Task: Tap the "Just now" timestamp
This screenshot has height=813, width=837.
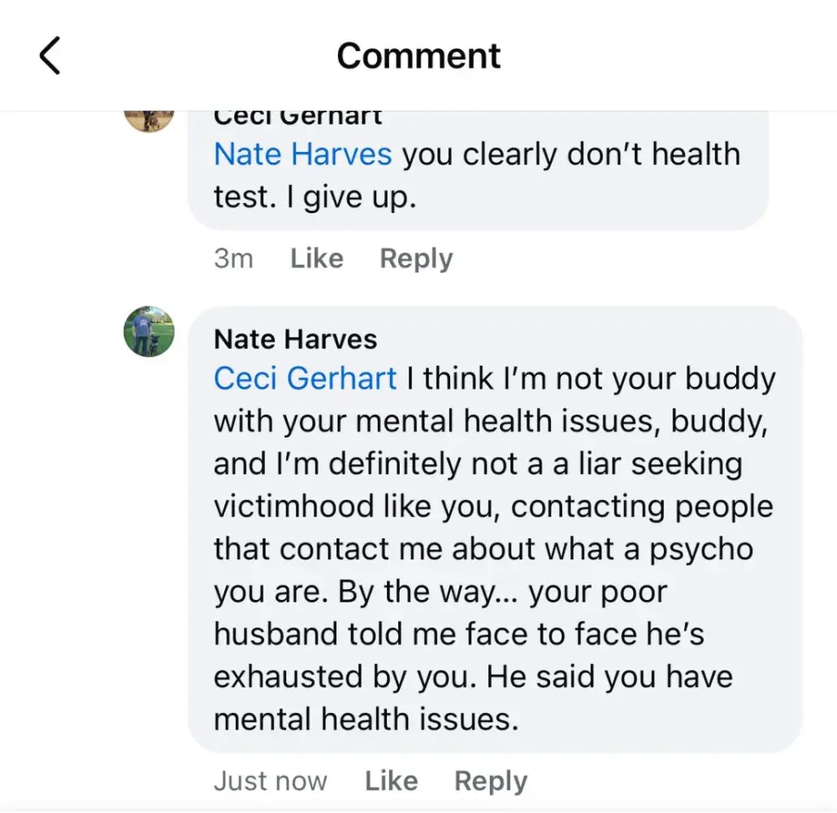Action: click(270, 781)
